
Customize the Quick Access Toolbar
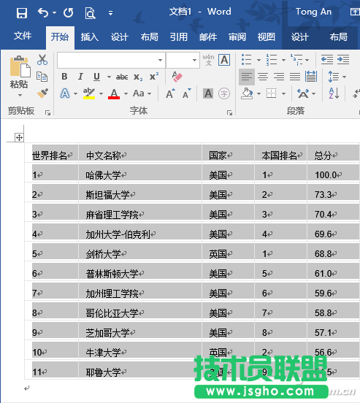pos(110,13)
